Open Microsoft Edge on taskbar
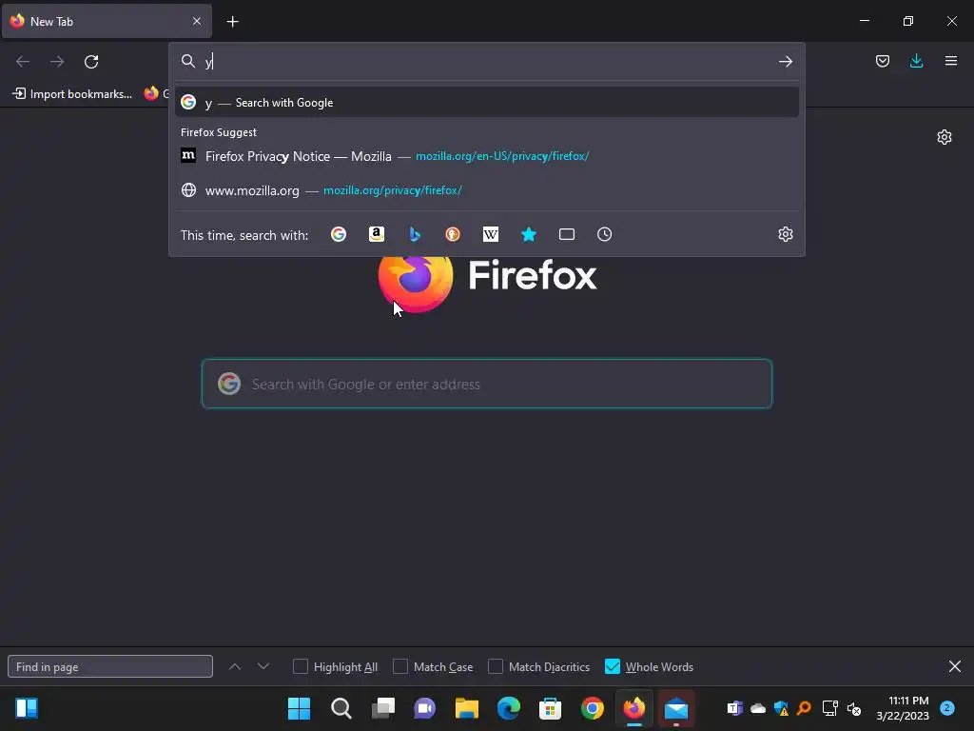 tap(508, 708)
